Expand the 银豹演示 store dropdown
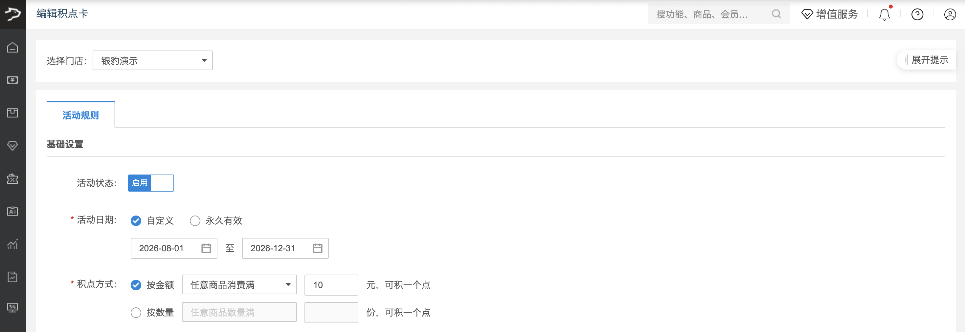This screenshot has height=332, width=965. coord(153,61)
